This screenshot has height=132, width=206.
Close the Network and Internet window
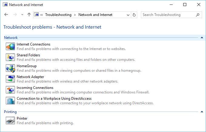(x=199, y=5)
